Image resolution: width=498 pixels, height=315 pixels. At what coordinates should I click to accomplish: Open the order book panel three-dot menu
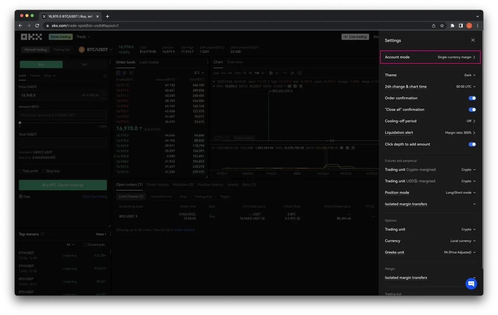[x=207, y=62]
